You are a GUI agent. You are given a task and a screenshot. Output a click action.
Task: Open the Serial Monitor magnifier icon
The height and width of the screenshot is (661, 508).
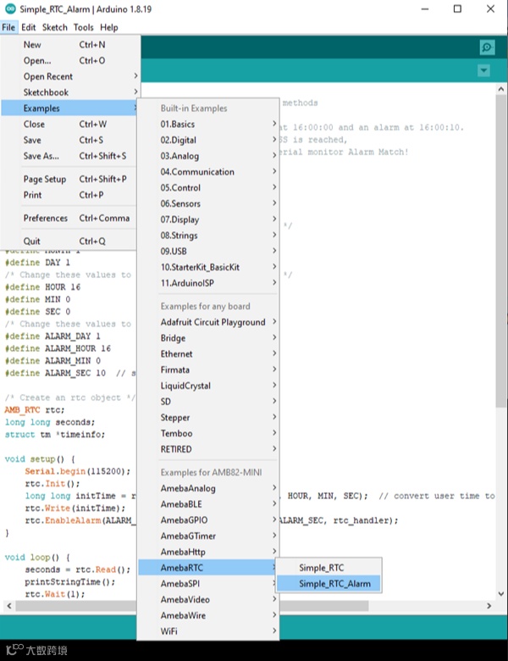[487, 47]
